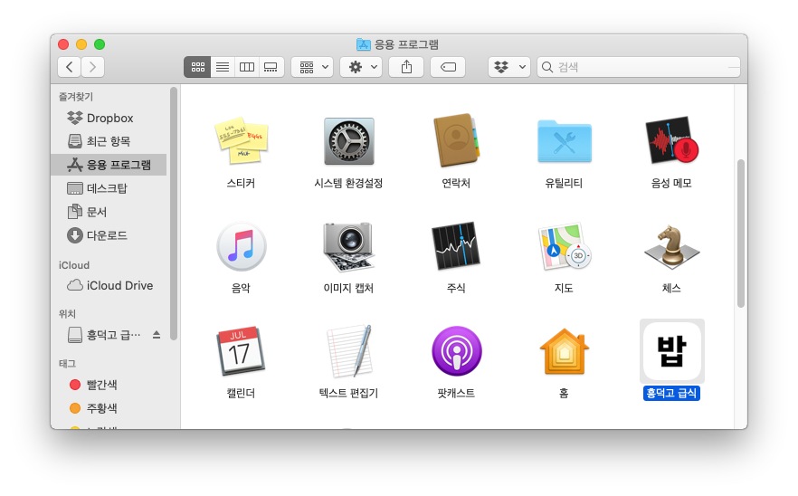
Task: Open the 팟캐스트 podcasts app icon
Action: click(x=457, y=351)
